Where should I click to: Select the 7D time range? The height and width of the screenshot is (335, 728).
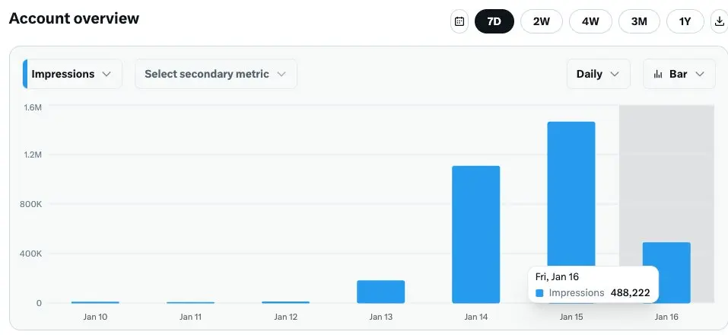click(494, 21)
